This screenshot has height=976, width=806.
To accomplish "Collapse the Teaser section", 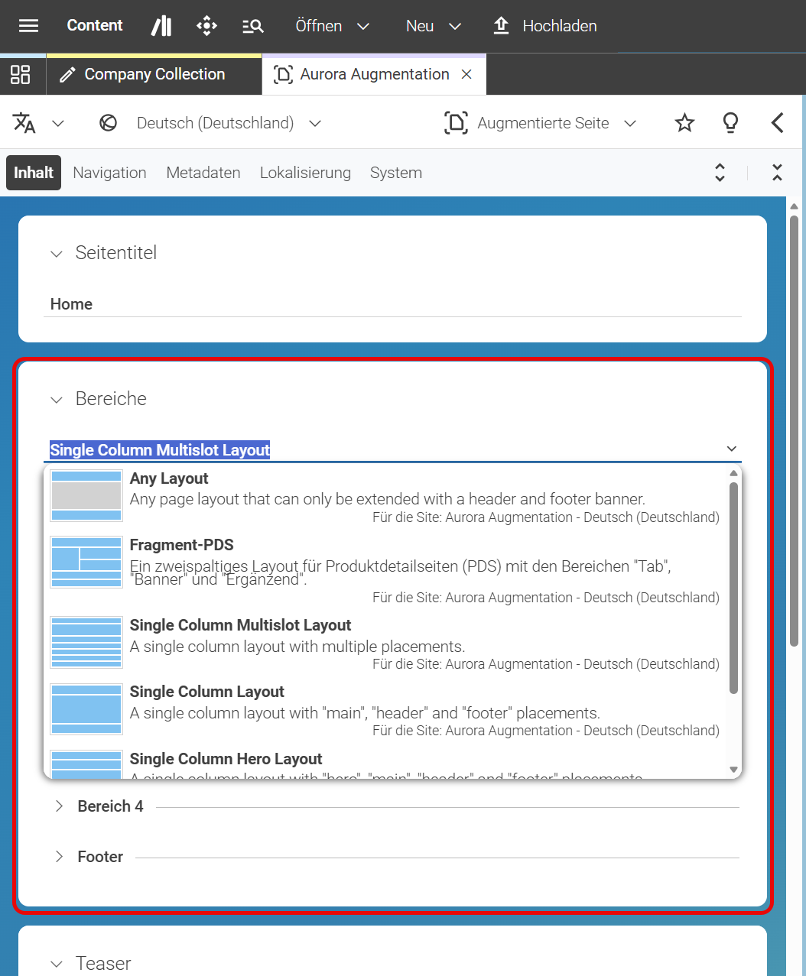I will coord(57,965).
